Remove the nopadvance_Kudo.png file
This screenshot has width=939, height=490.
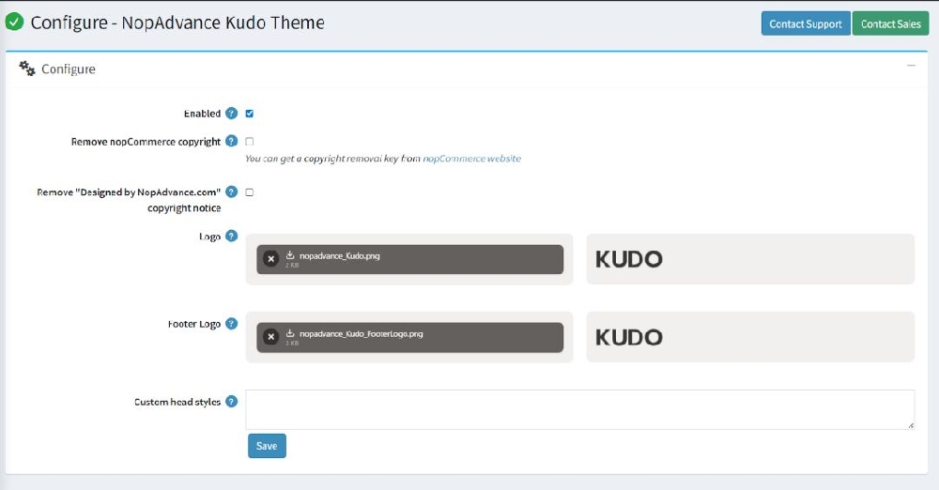point(271,259)
